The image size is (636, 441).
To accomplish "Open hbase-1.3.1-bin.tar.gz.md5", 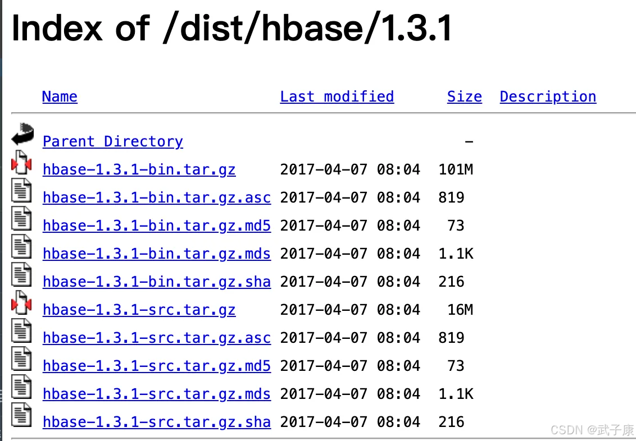I will pos(156,226).
